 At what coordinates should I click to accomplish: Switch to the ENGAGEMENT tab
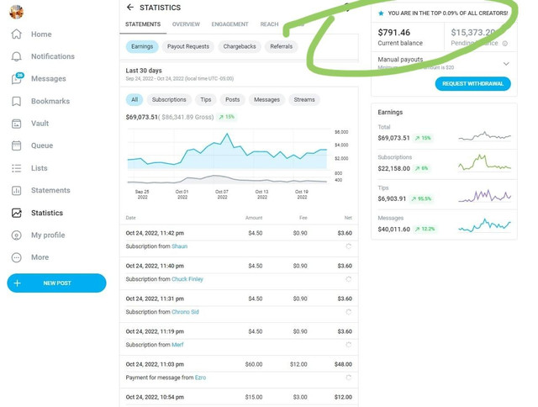pyautogui.click(x=229, y=24)
